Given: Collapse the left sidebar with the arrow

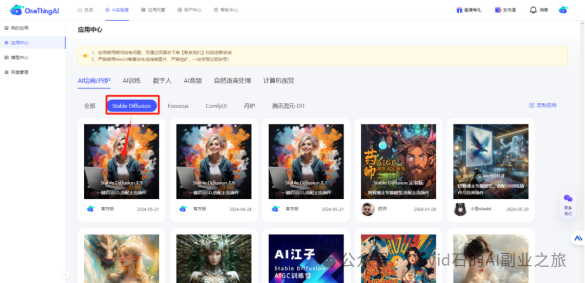Looking at the screenshot, I should (66, 275).
